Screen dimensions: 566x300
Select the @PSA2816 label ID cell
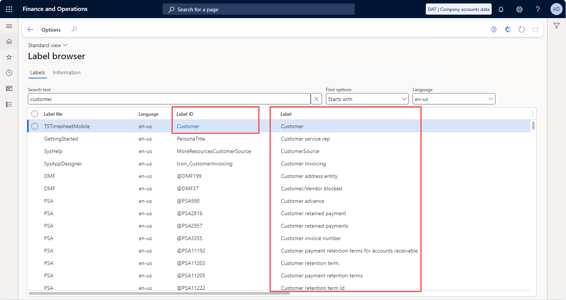point(190,213)
